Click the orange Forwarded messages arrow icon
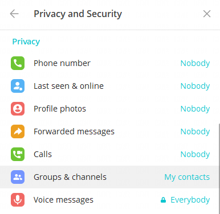The image size is (220, 214). coord(18,131)
